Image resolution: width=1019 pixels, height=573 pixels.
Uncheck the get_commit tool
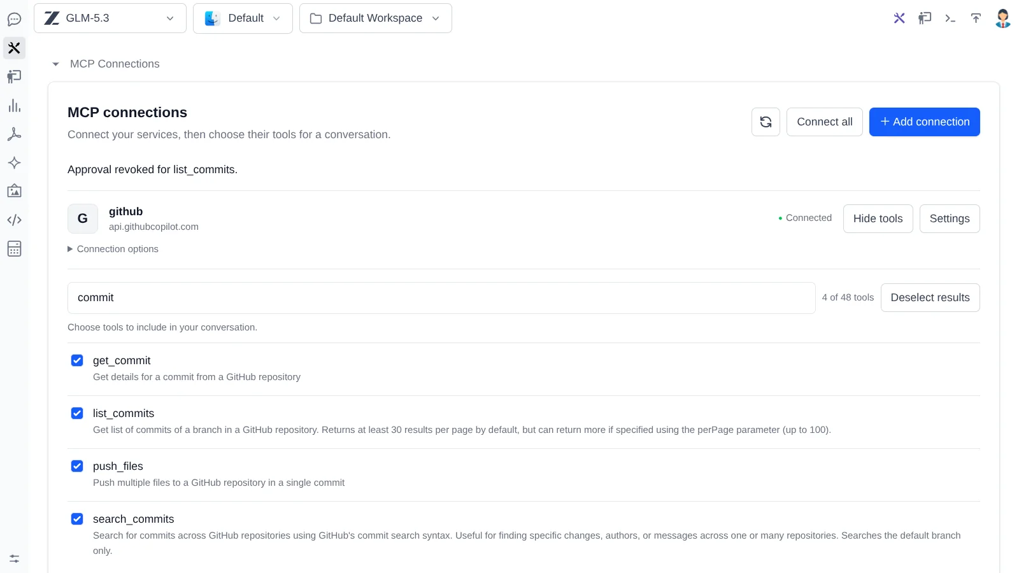tap(77, 360)
